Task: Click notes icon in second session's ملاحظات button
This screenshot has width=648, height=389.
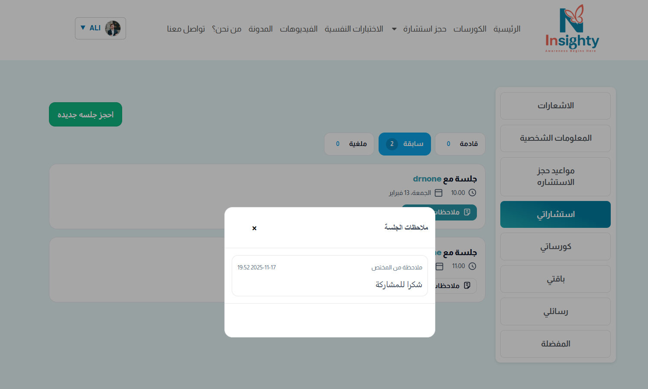Action: 467,285
